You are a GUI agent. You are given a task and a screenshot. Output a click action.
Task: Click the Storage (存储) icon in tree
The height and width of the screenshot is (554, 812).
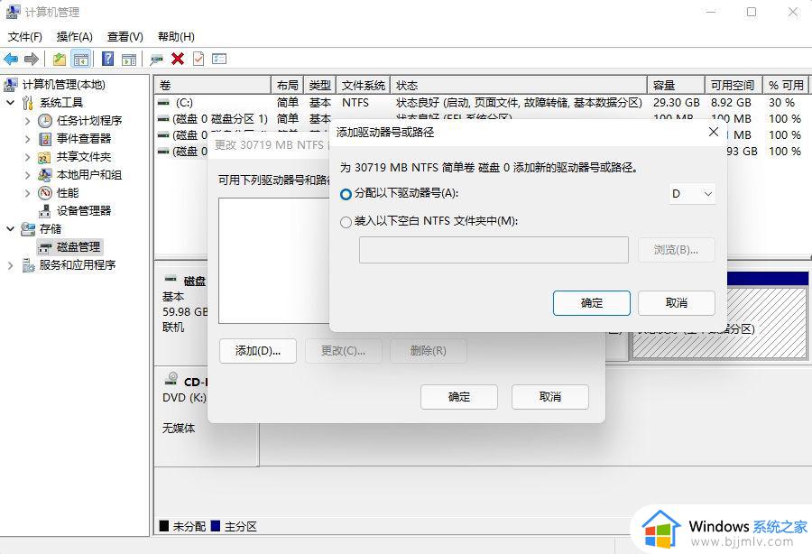point(27,229)
